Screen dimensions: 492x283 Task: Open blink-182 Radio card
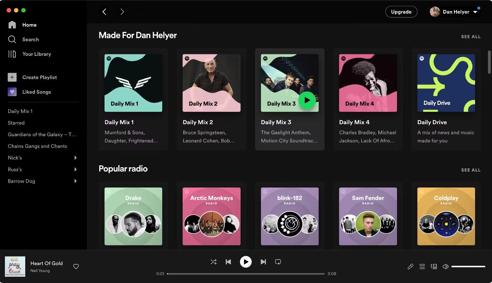coord(290,216)
